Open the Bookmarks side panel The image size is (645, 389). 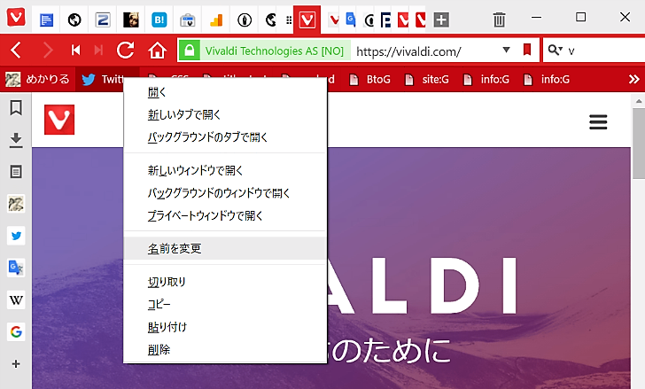click(16, 108)
